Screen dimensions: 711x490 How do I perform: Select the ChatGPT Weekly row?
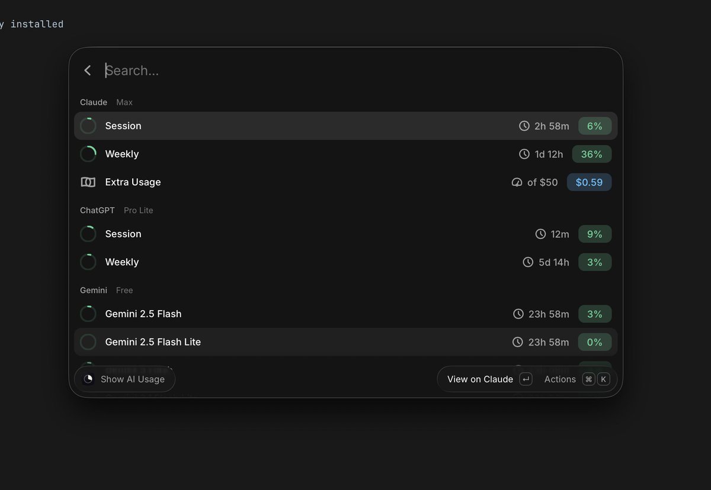[346, 262]
